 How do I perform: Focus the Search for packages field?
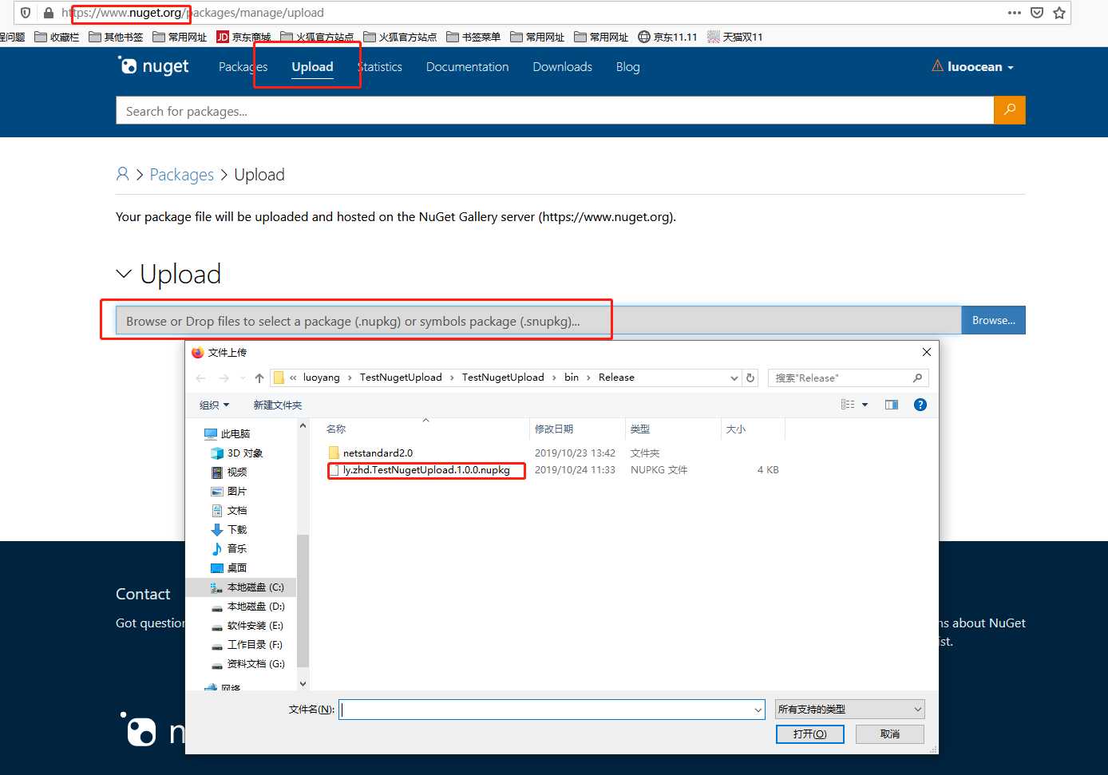pyautogui.click(x=555, y=110)
